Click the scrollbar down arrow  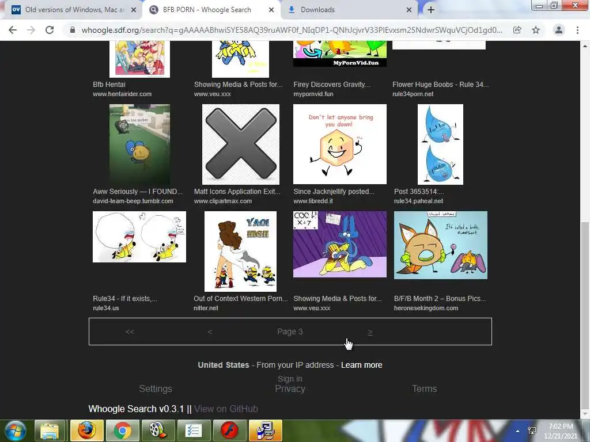(585, 414)
